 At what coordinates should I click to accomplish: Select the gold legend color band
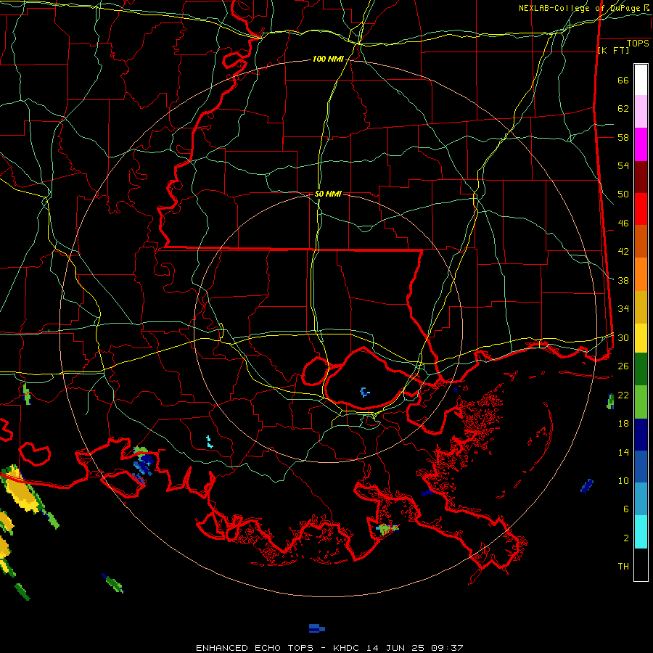641,307
